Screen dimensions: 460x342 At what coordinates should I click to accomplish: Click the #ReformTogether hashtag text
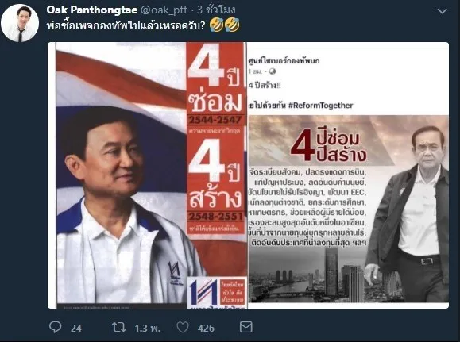(x=320, y=106)
